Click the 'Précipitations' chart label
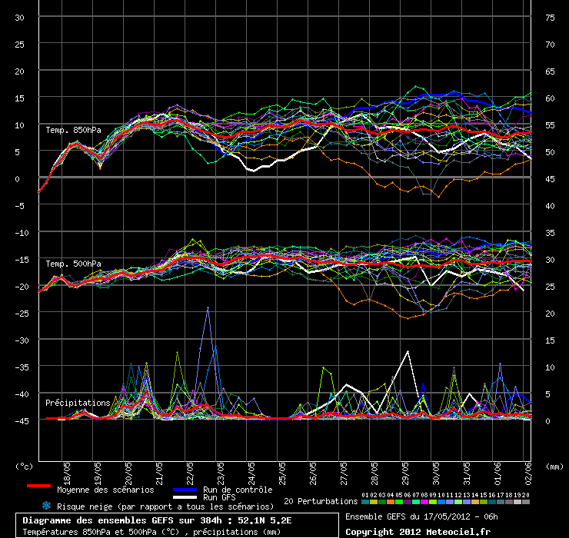 pos(78,403)
